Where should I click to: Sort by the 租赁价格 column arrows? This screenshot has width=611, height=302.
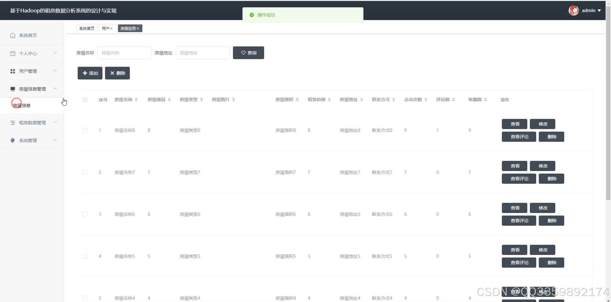[329, 100]
